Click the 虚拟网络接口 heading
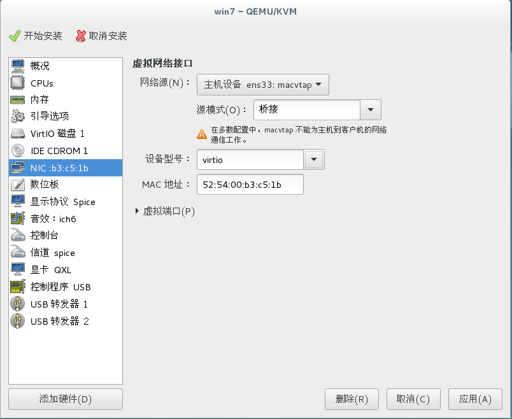This screenshot has height=419, width=512. [x=162, y=63]
